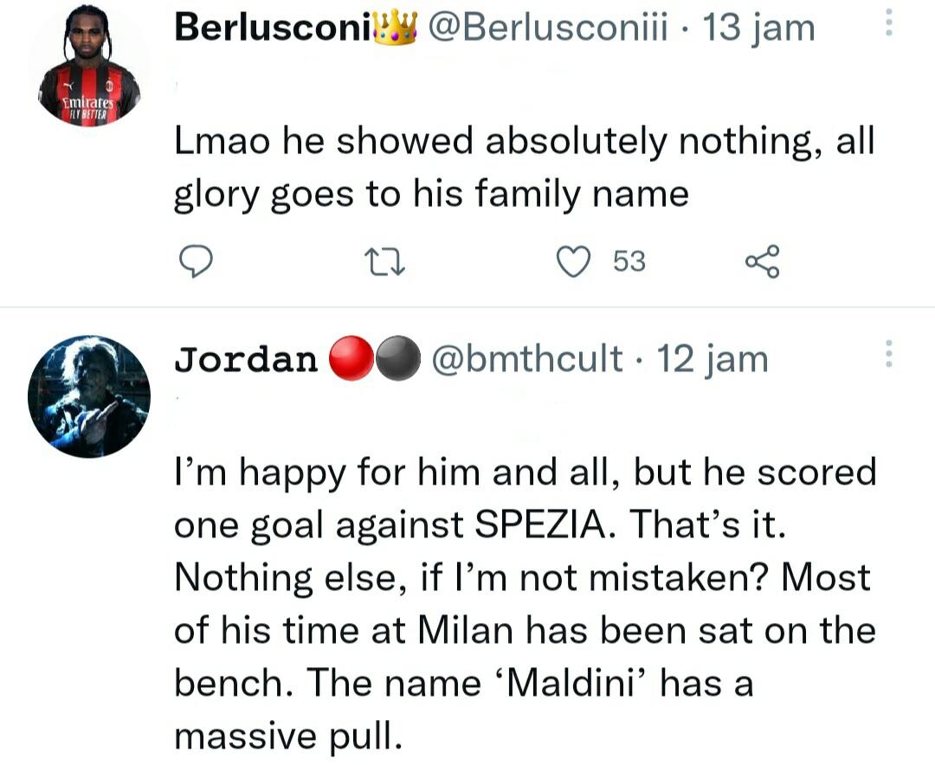Viewport: 935px width, 765px height.
Task: Open more options on Jordan's tweet
Action: pos(887,355)
